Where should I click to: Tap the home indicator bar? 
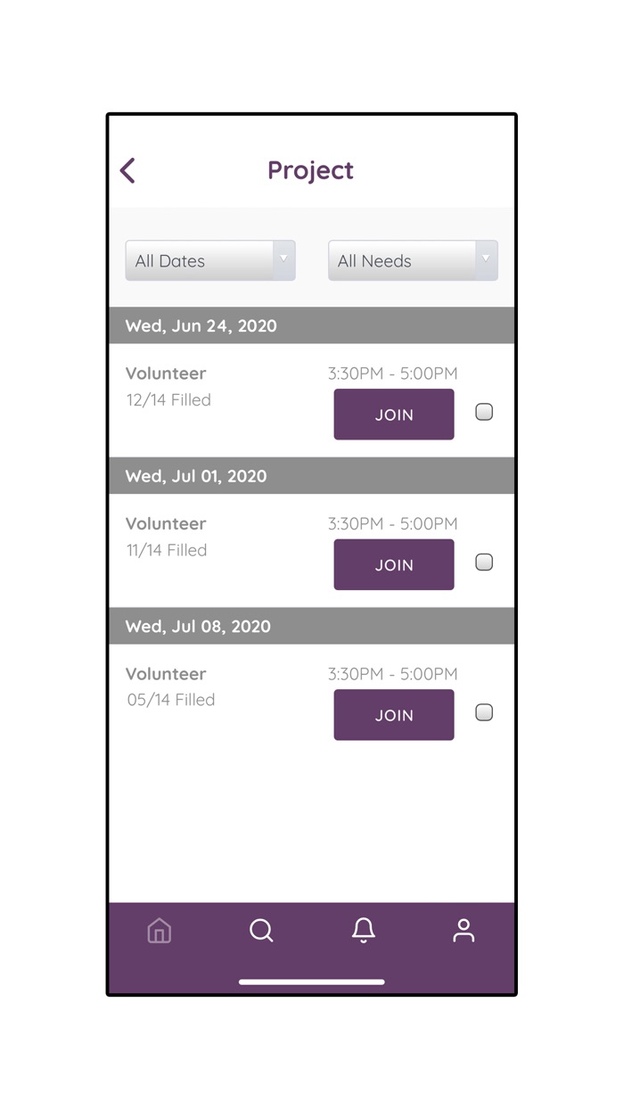(312, 982)
